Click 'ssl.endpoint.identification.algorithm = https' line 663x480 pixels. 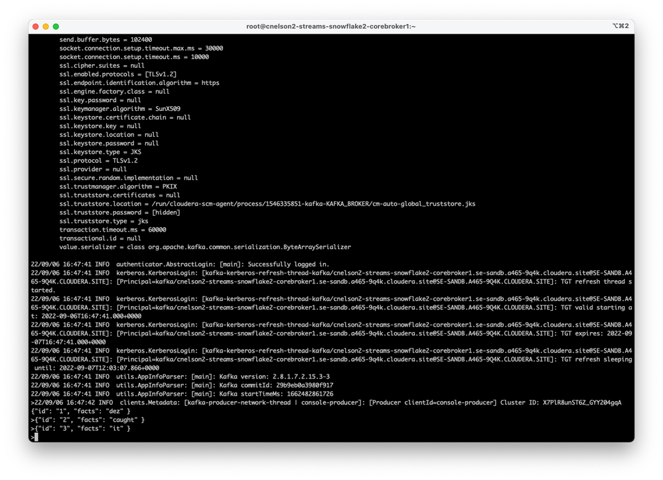tap(139, 83)
